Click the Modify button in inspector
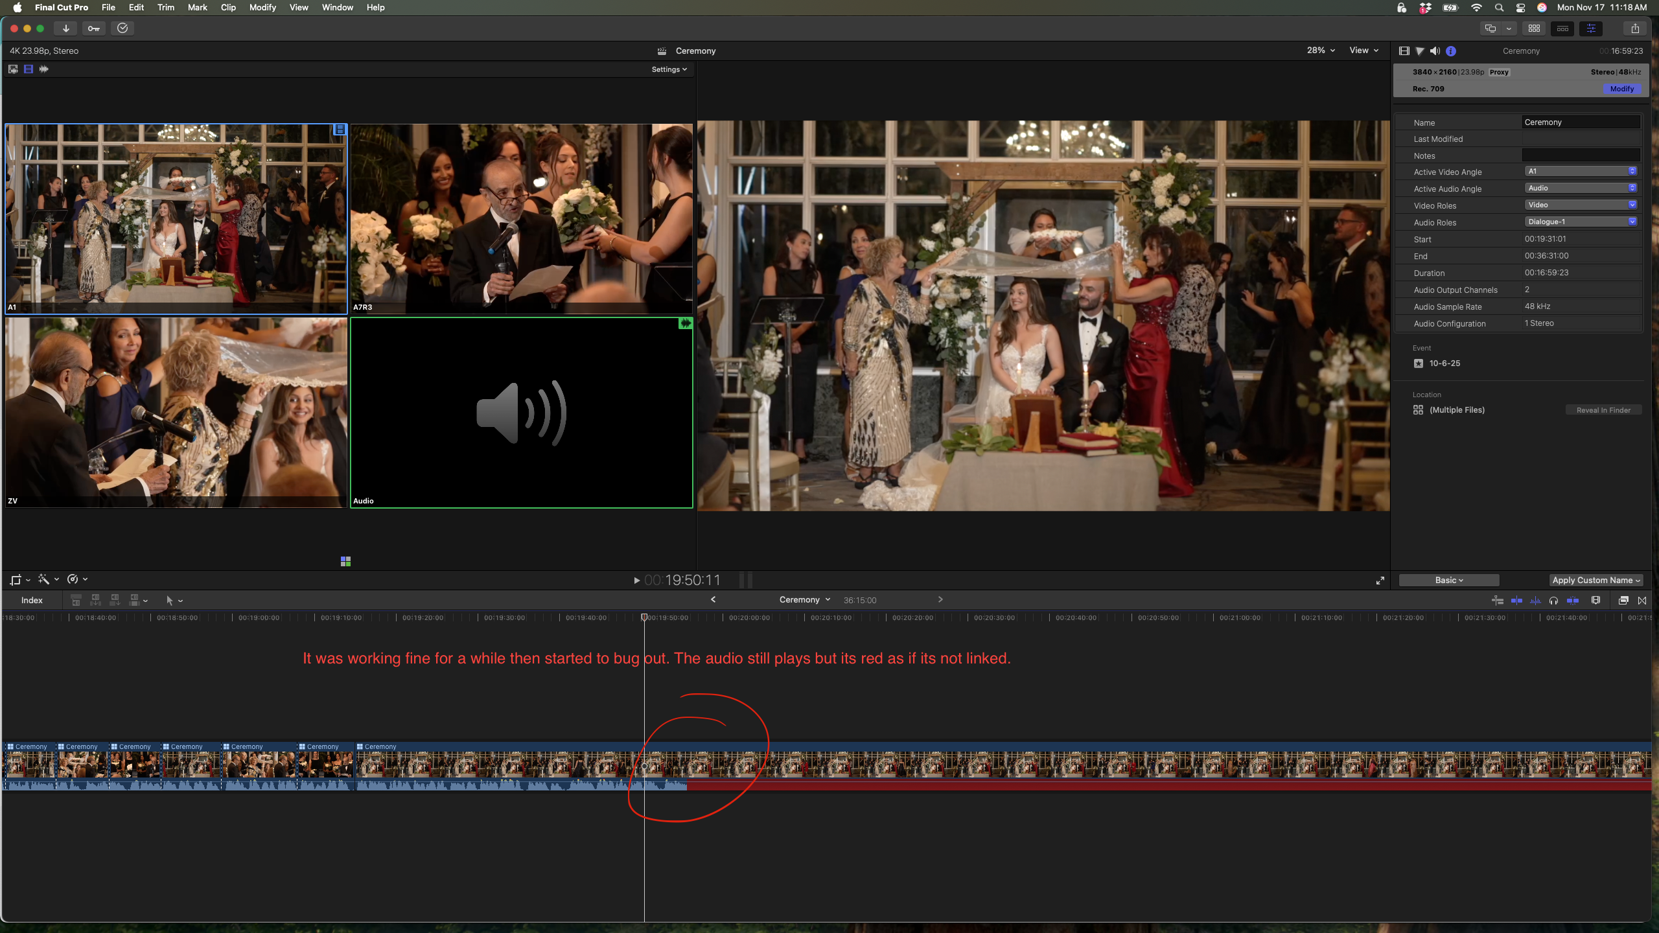The width and height of the screenshot is (1659, 933). pyautogui.click(x=1621, y=89)
